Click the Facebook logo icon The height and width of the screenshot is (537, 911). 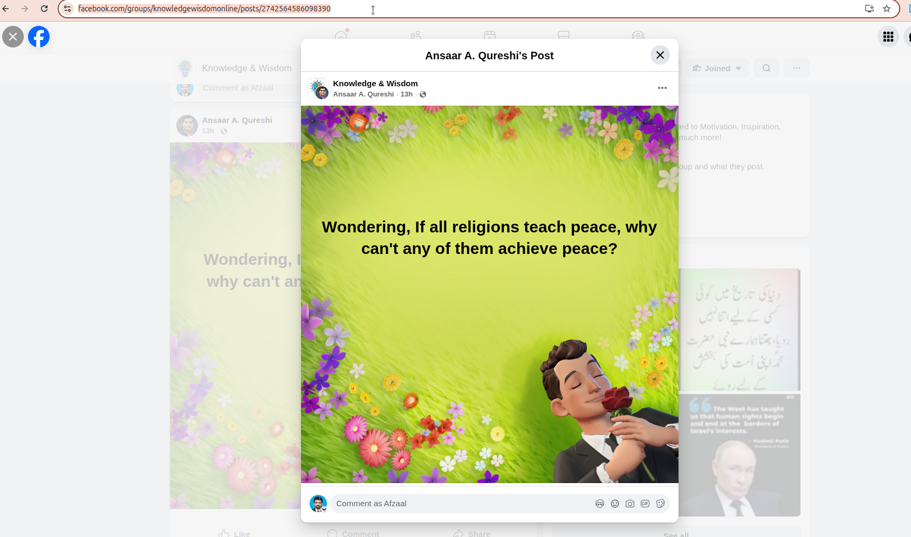point(39,37)
